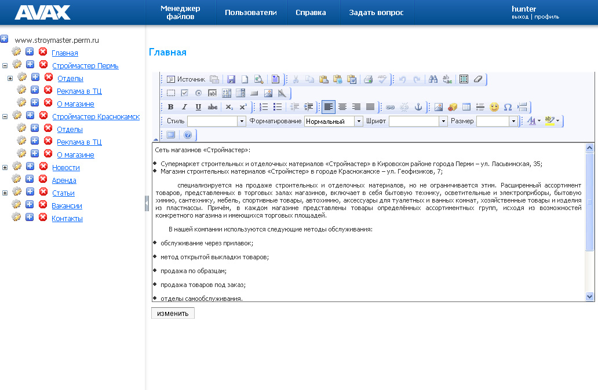This screenshot has width=598, height=390.
Task: Insert a table
Action: point(466,107)
